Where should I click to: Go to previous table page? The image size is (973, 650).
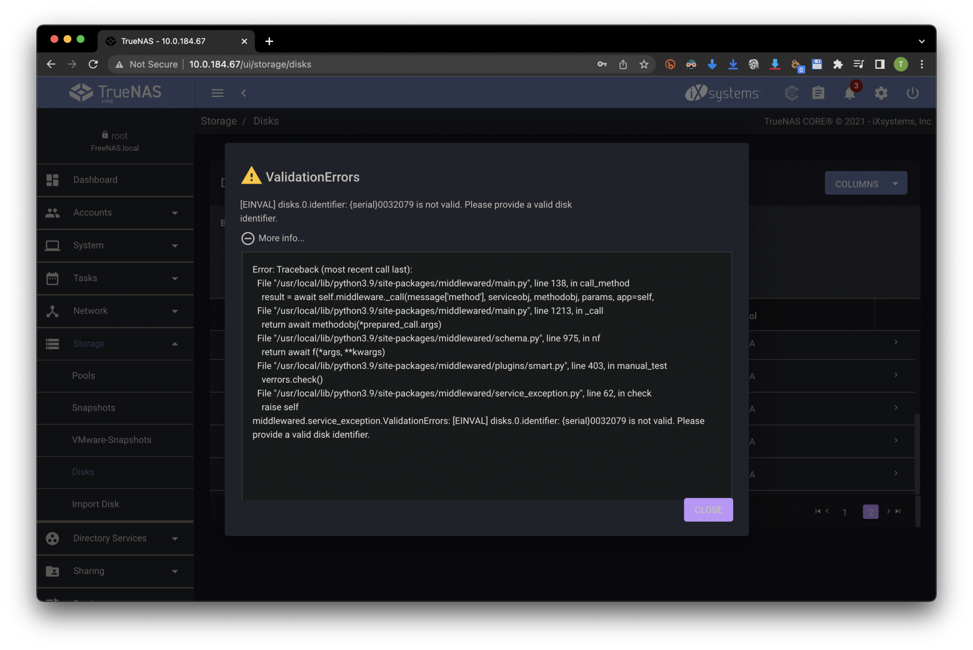tap(827, 511)
